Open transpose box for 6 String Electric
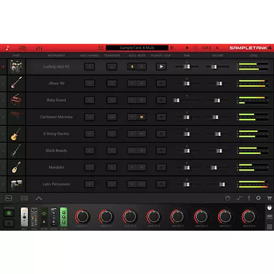Viewport: 274px width, 274px height. pyautogui.click(x=112, y=134)
